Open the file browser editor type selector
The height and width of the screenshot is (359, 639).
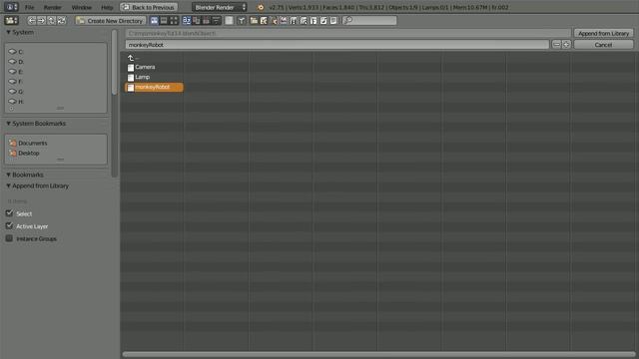click(x=11, y=20)
